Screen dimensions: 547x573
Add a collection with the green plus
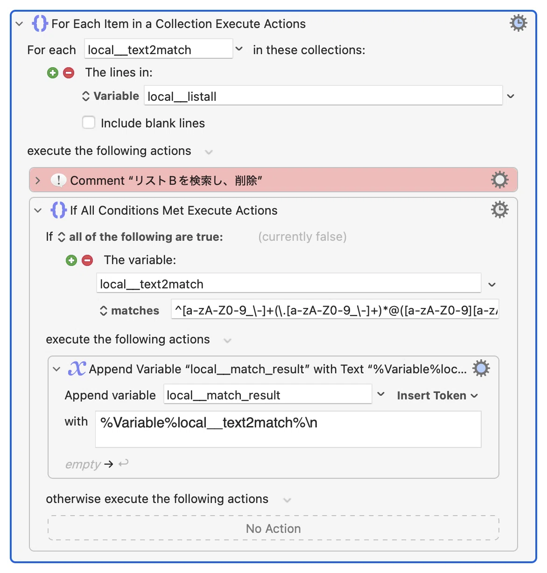(x=53, y=73)
